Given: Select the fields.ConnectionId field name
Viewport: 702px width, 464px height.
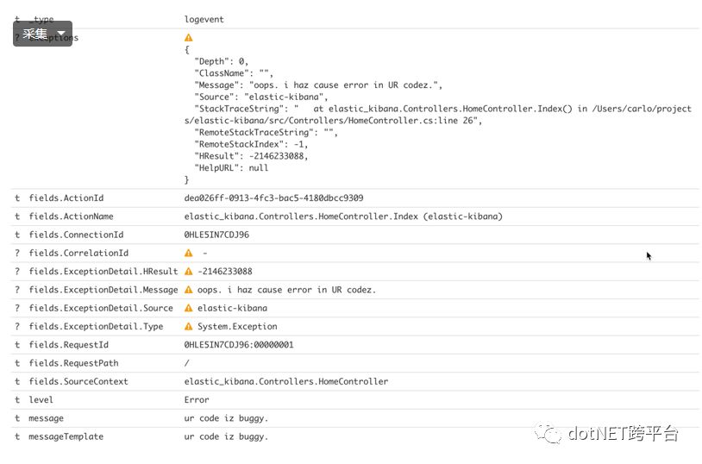Looking at the screenshot, I should tap(76, 235).
